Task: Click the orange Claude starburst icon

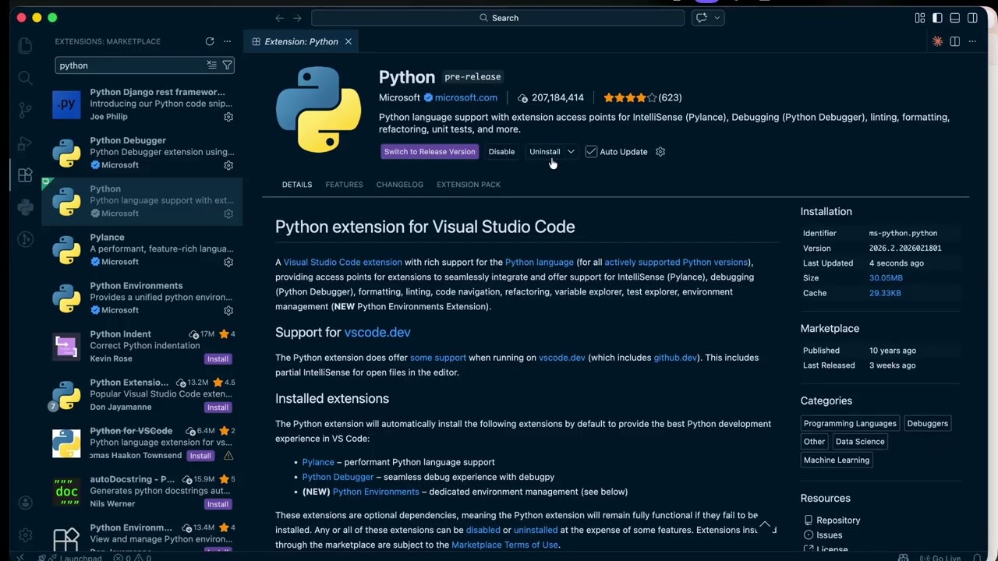Action: click(937, 41)
